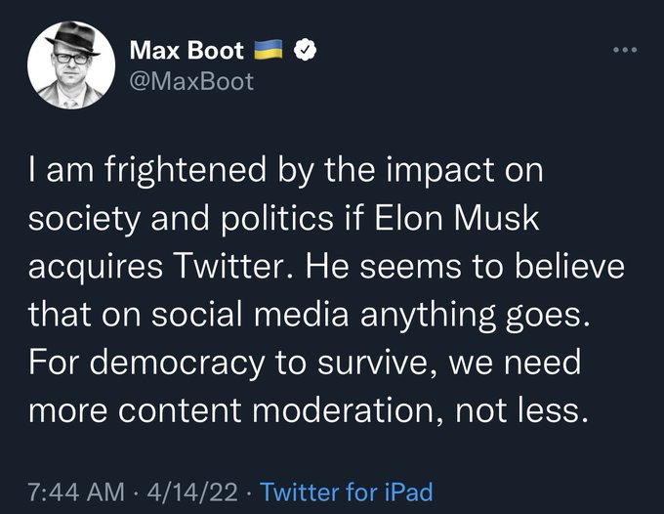Click the phrase "society and politics"

tap(179, 219)
